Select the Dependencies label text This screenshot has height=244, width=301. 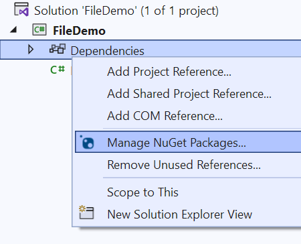click(x=108, y=51)
